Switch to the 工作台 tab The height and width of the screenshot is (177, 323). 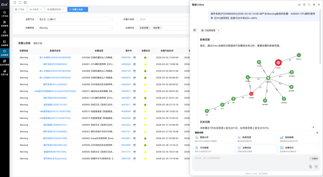pos(20,9)
